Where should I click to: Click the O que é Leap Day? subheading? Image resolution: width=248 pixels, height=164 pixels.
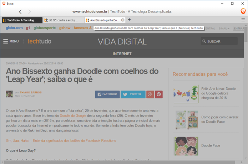(x=21, y=150)
